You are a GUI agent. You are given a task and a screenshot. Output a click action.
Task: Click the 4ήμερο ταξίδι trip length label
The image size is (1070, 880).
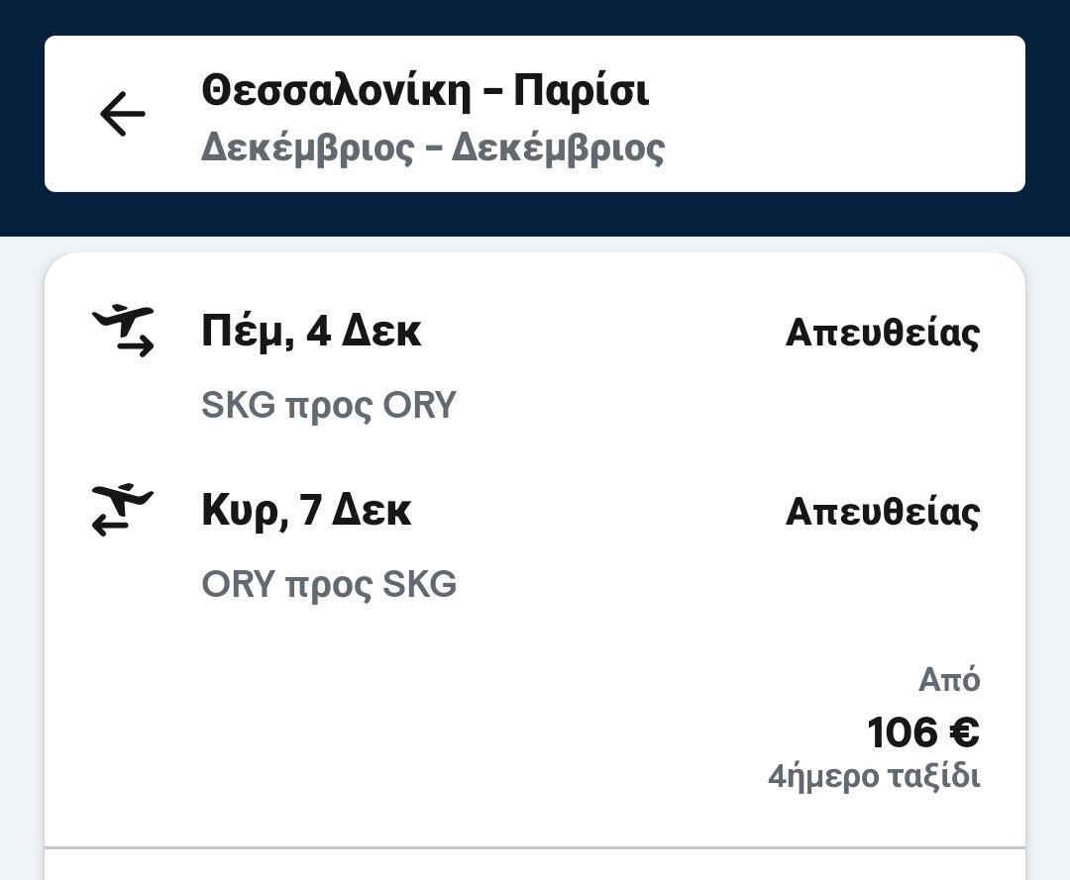click(x=873, y=776)
